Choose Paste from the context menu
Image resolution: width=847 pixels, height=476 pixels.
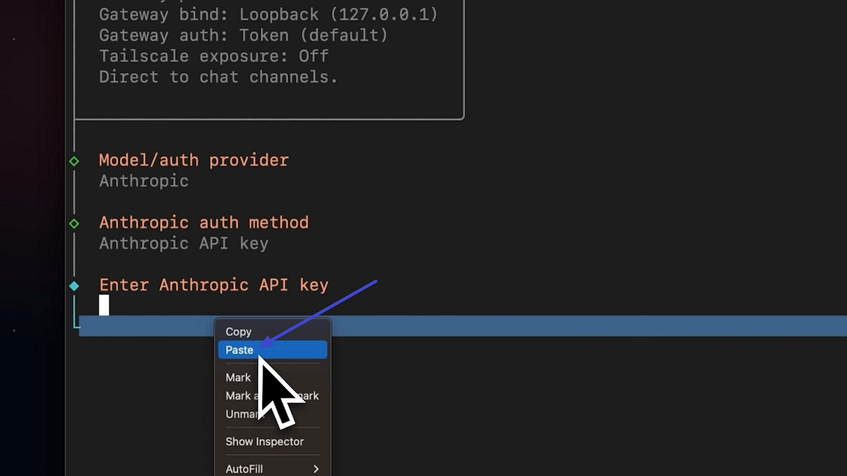(x=272, y=350)
